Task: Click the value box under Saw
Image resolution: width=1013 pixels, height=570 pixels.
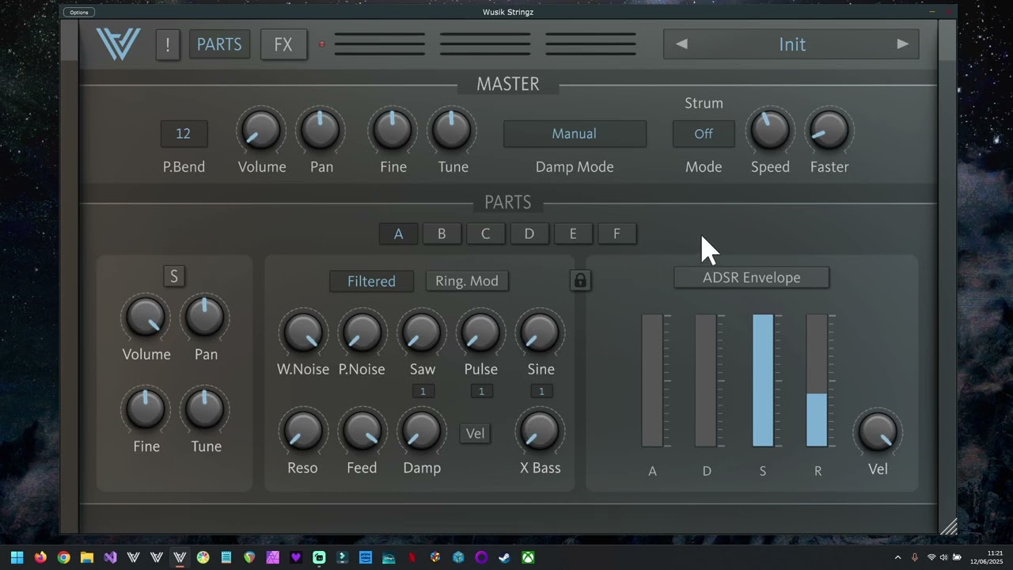Action: click(423, 391)
